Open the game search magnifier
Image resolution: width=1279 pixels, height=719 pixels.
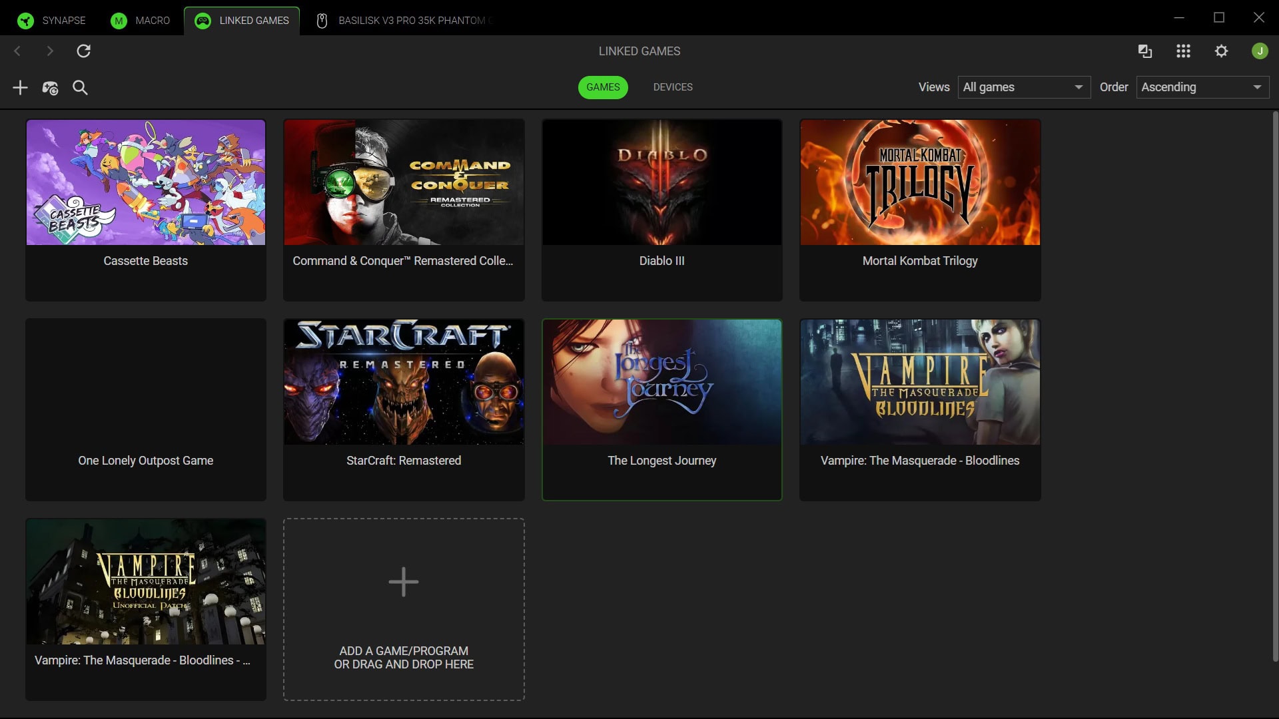pos(80,87)
